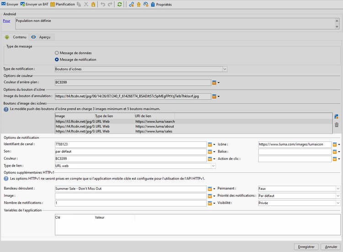
Task: Click the Identifiant de canal input field
Action: click(x=130, y=144)
